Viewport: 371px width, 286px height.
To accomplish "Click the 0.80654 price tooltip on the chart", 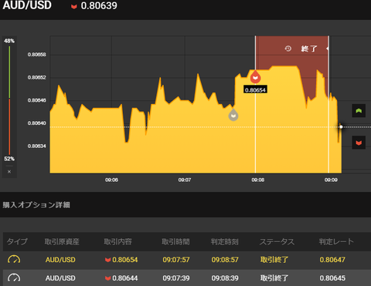I will (x=255, y=89).
